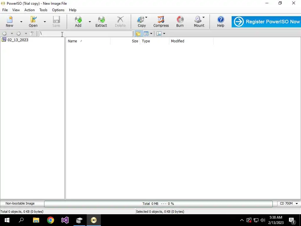This screenshot has height=226, width=301.
Task: Open the Compress tool
Action: coord(161,21)
